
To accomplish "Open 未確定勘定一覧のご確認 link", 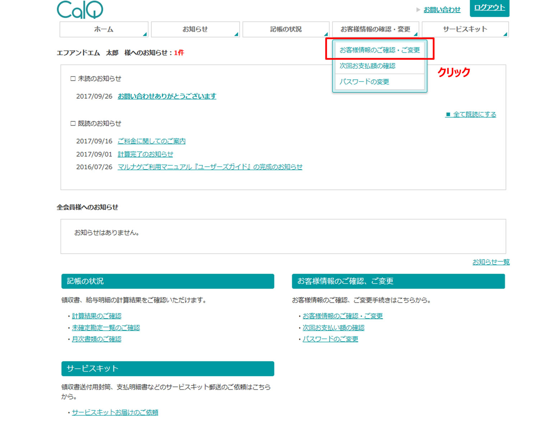I will click(106, 328).
